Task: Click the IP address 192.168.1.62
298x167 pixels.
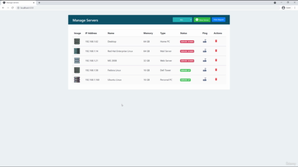Action: pyautogui.click(x=92, y=41)
